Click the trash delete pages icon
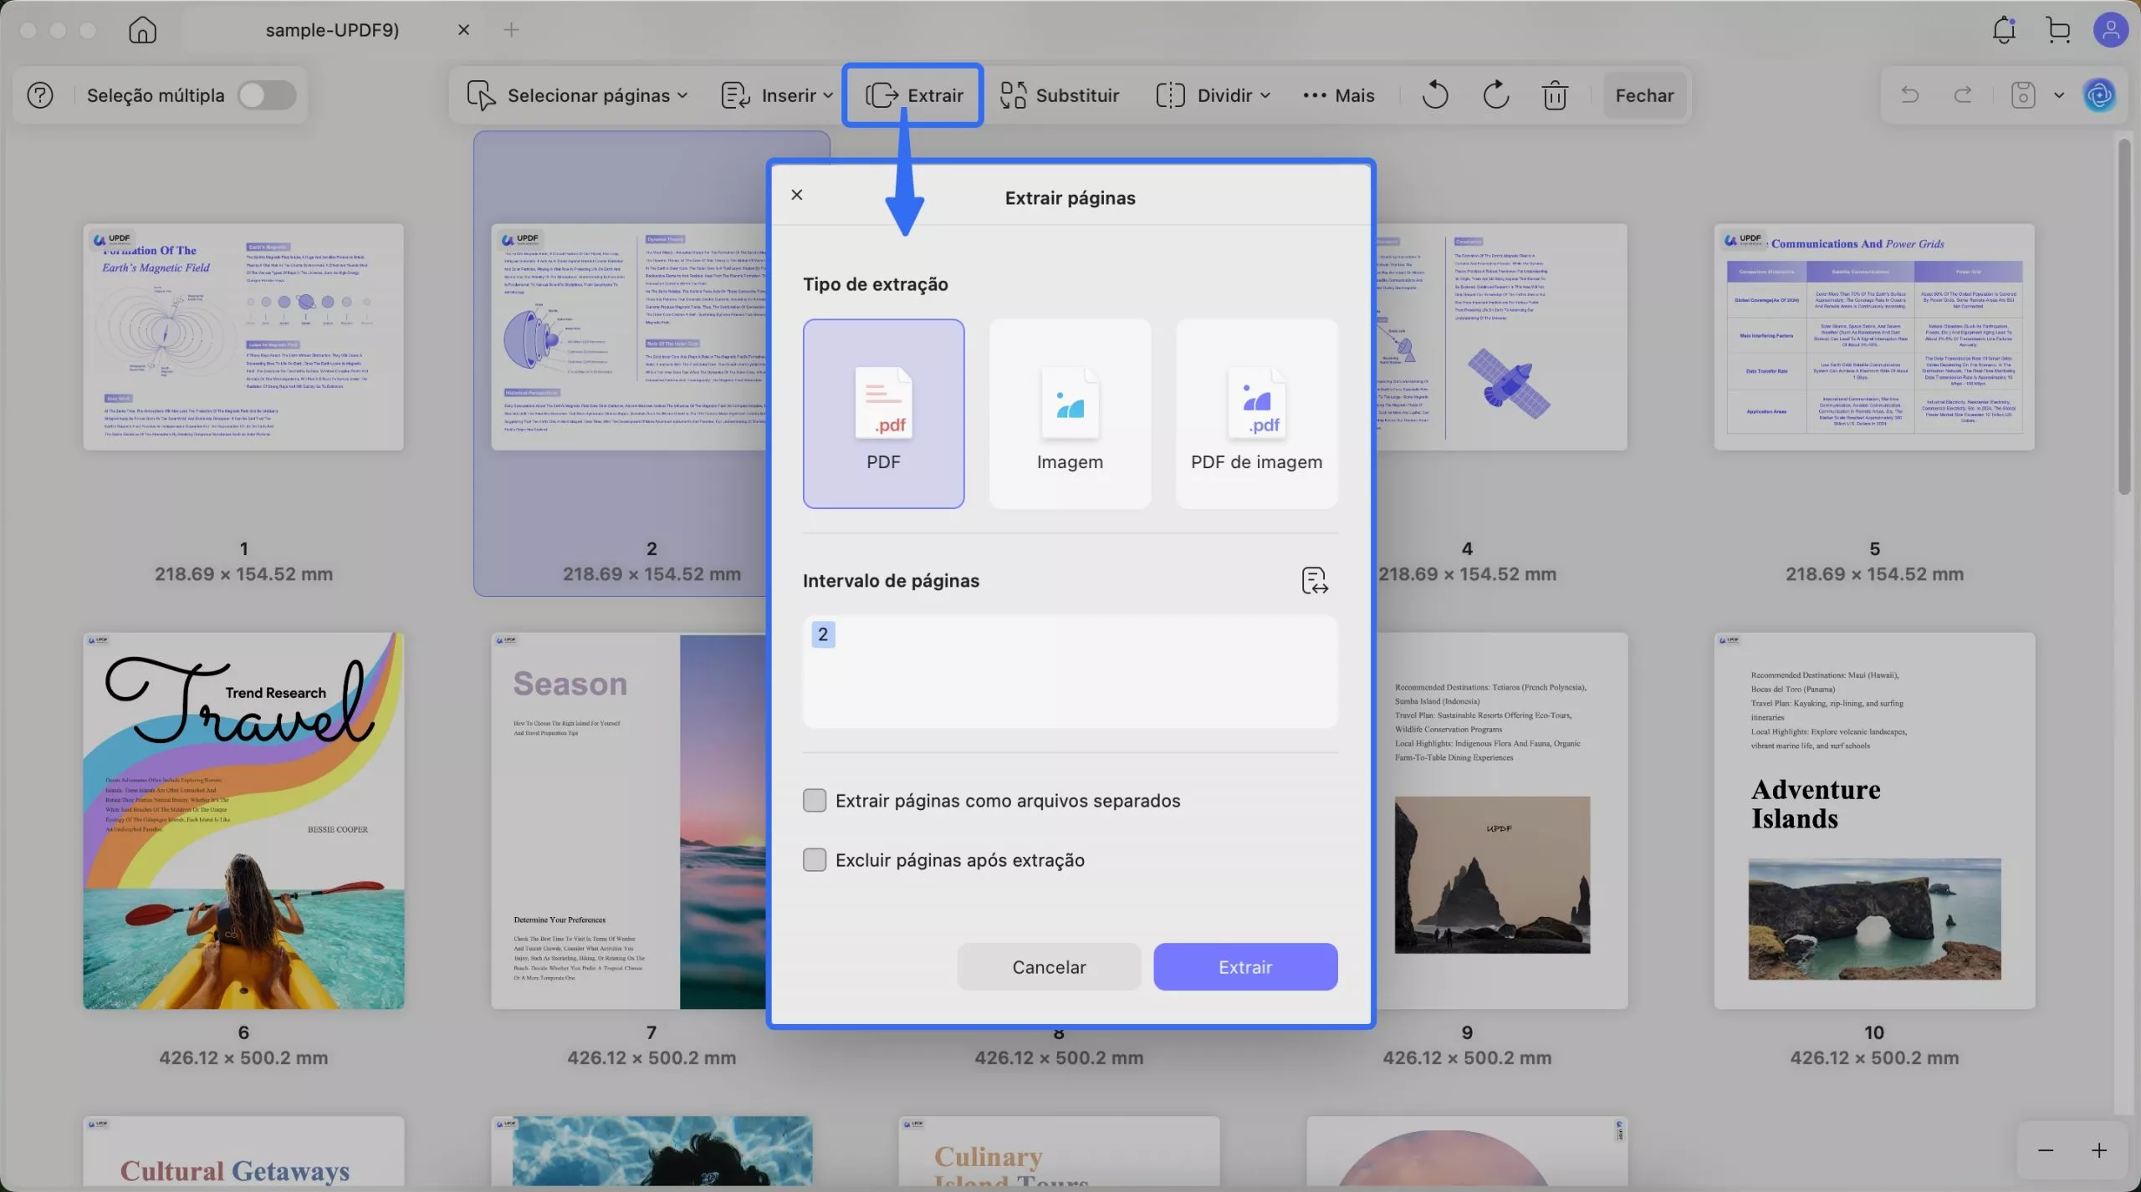The width and height of the screenshot is (2141, 1192). 1555,95
